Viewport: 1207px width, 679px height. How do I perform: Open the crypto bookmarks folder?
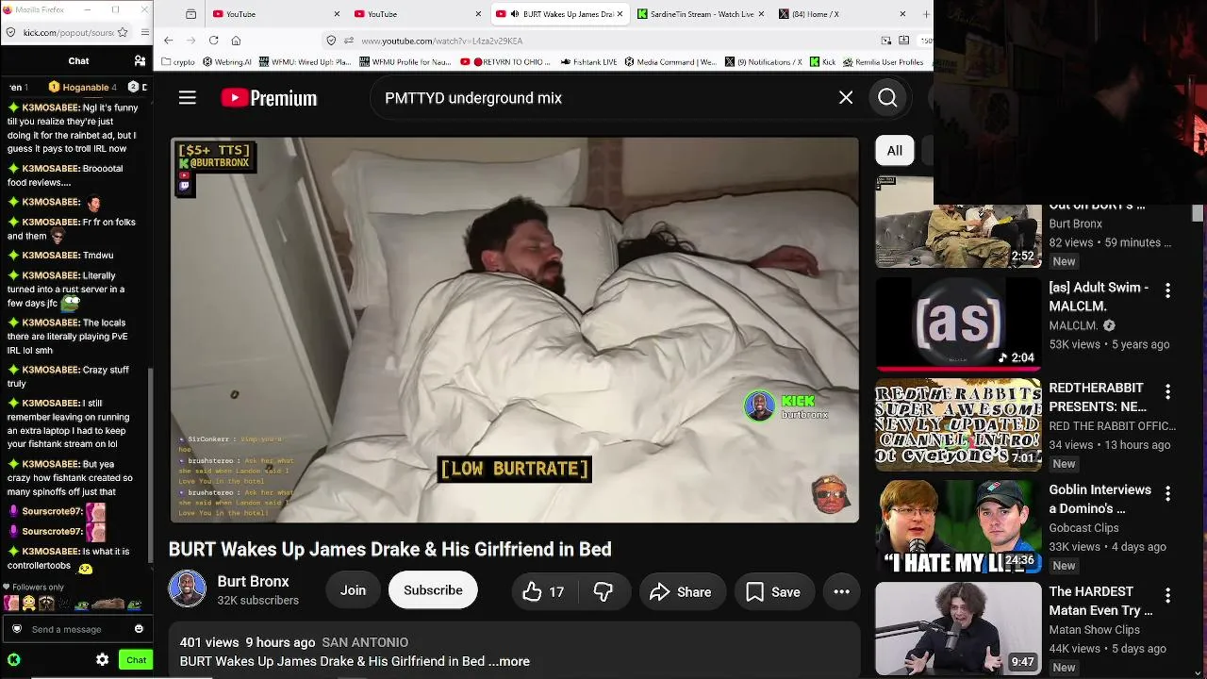tap(177, 62)
